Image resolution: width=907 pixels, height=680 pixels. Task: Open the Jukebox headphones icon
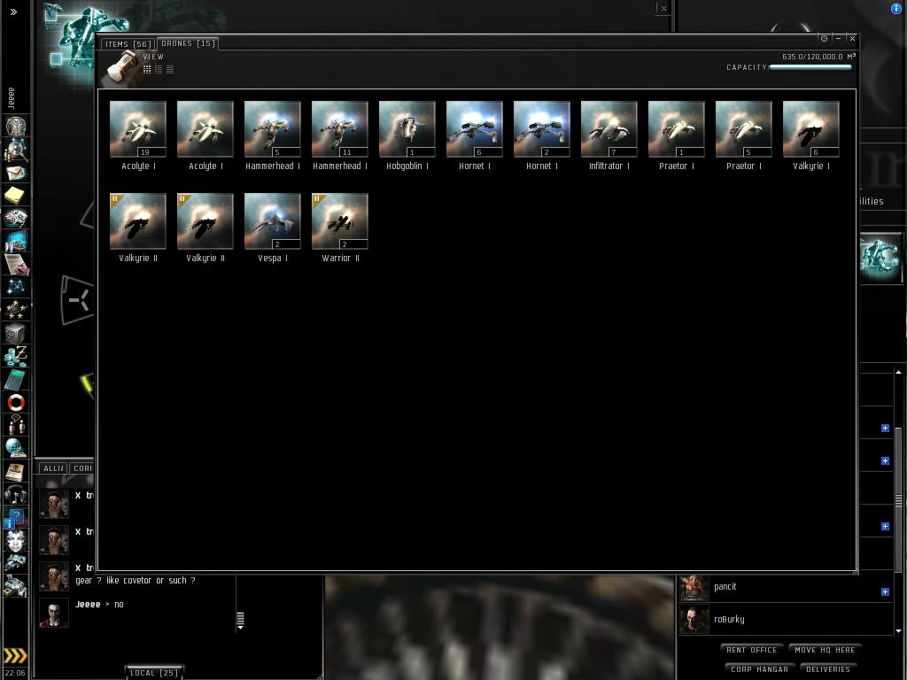point(16,494)
